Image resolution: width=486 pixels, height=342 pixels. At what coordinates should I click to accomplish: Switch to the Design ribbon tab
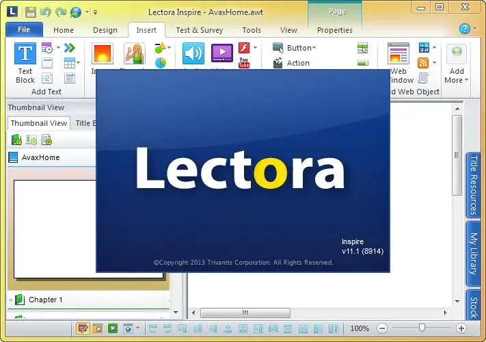105,30
